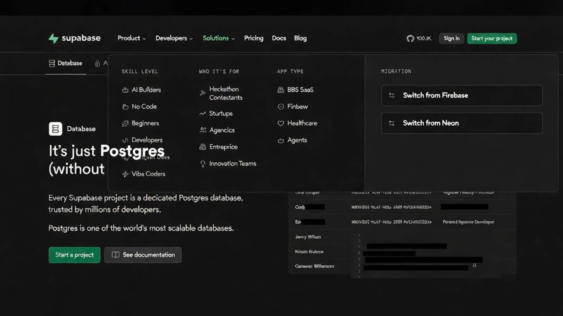This screenshot has width=563, height=316.
Task: Select the No Code solution link
Action: [144, 107]
